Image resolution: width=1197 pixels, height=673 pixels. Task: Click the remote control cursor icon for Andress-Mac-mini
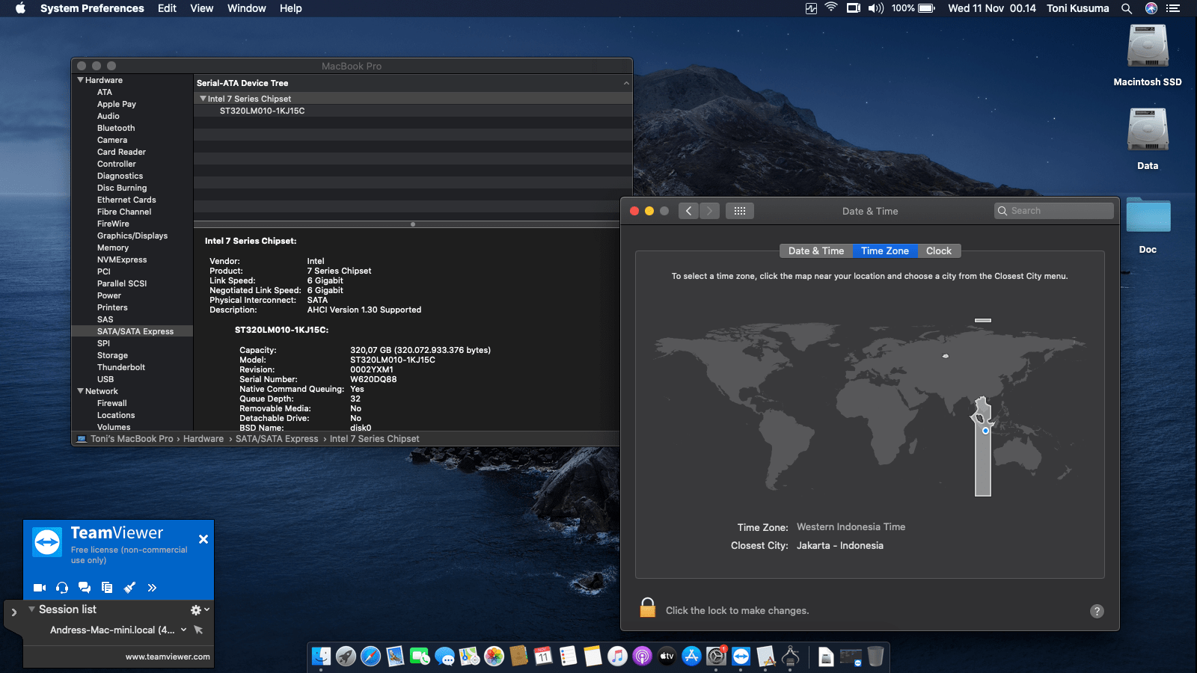198,630
